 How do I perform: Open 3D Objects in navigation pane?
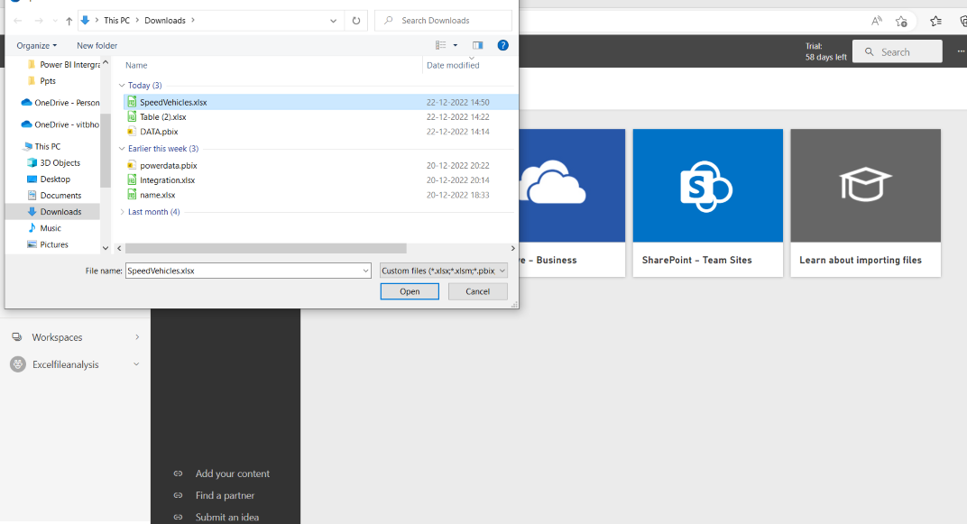[53, 162]
